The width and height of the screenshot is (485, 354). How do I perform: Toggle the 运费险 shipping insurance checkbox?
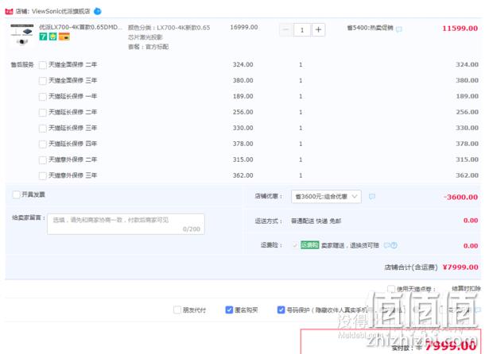(295, 245)
